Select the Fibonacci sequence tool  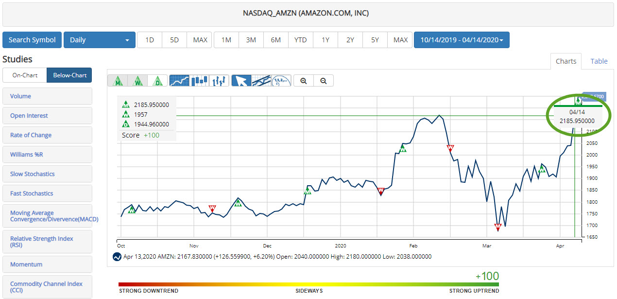tap(281, 81)
